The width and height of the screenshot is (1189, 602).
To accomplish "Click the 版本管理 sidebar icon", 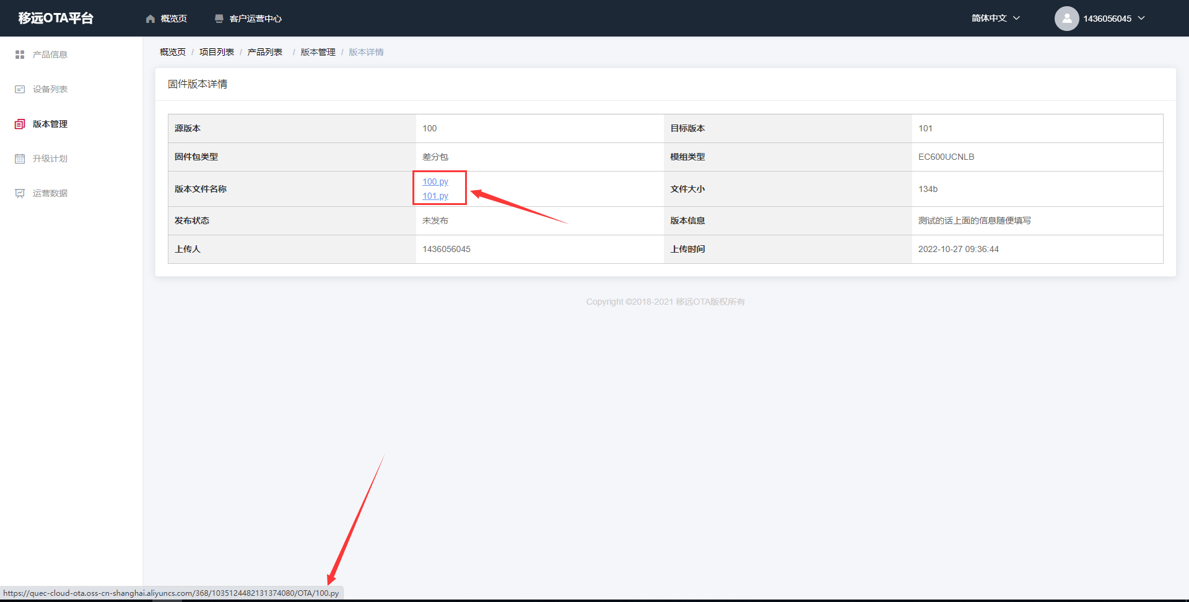I will pyautogui.click(x=19, y=123).
